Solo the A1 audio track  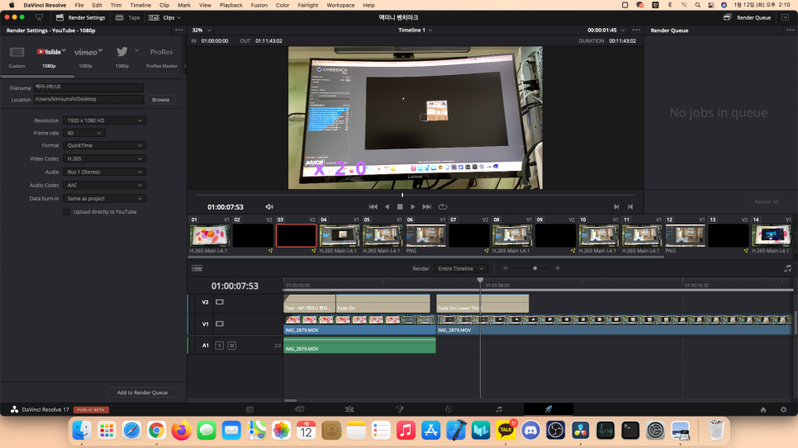[220, 346]
